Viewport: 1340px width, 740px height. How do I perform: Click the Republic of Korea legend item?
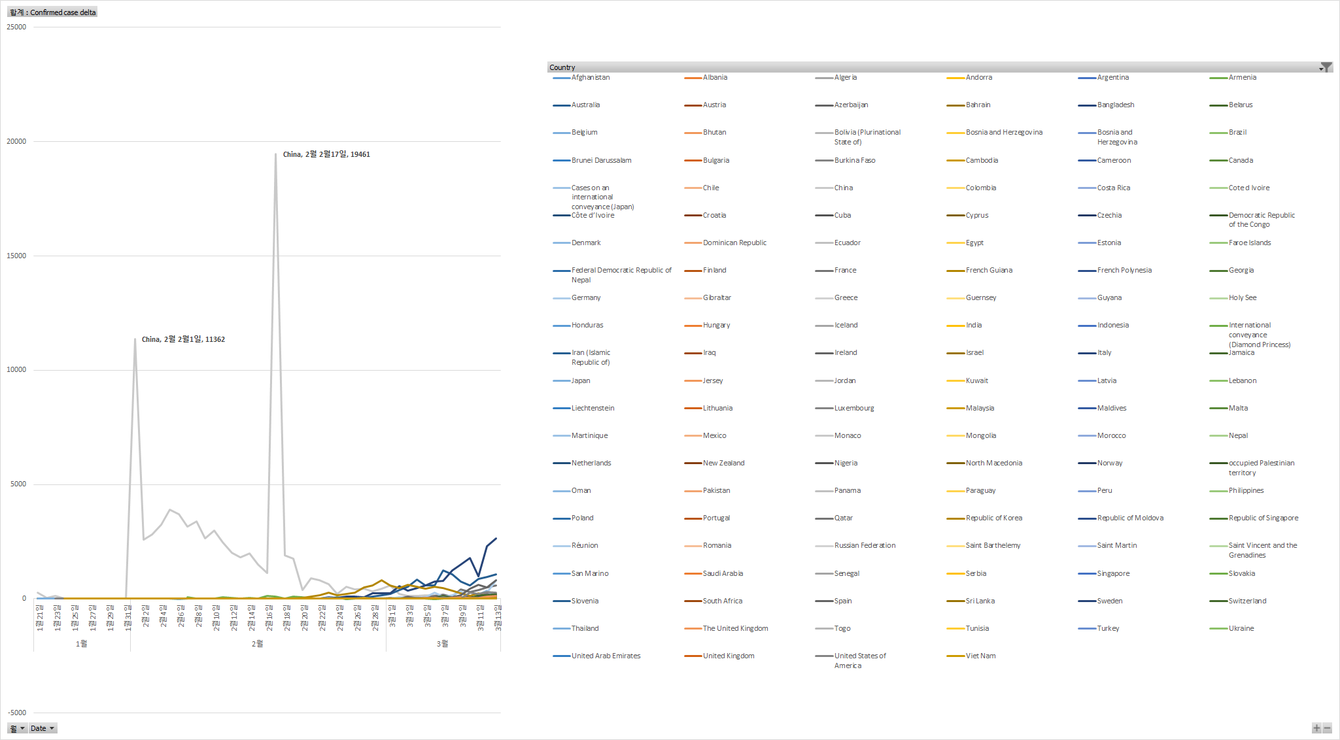click(993, 518)
